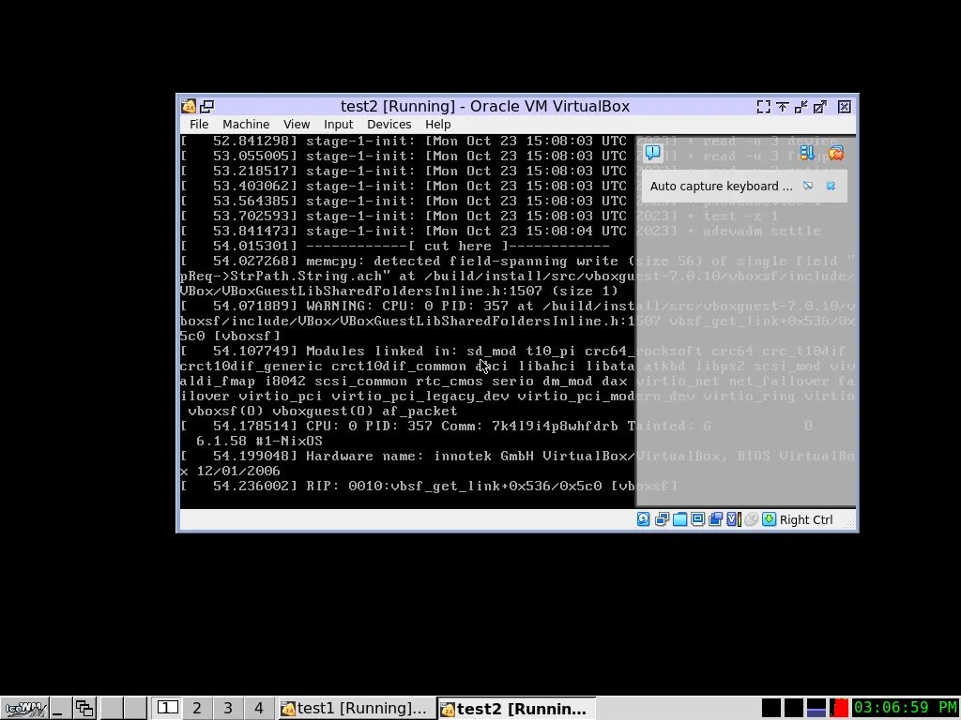Viewport: 961px width, 720px height.
Task: Click the virtualization features chip icon
Action: pos(732,518)
